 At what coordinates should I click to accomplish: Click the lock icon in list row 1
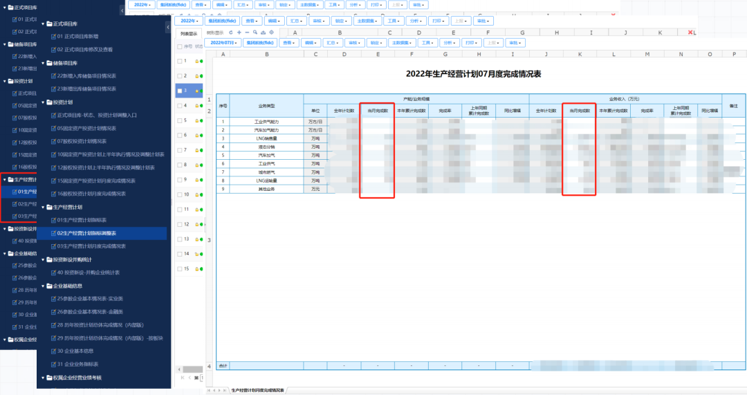coord(196,61)
